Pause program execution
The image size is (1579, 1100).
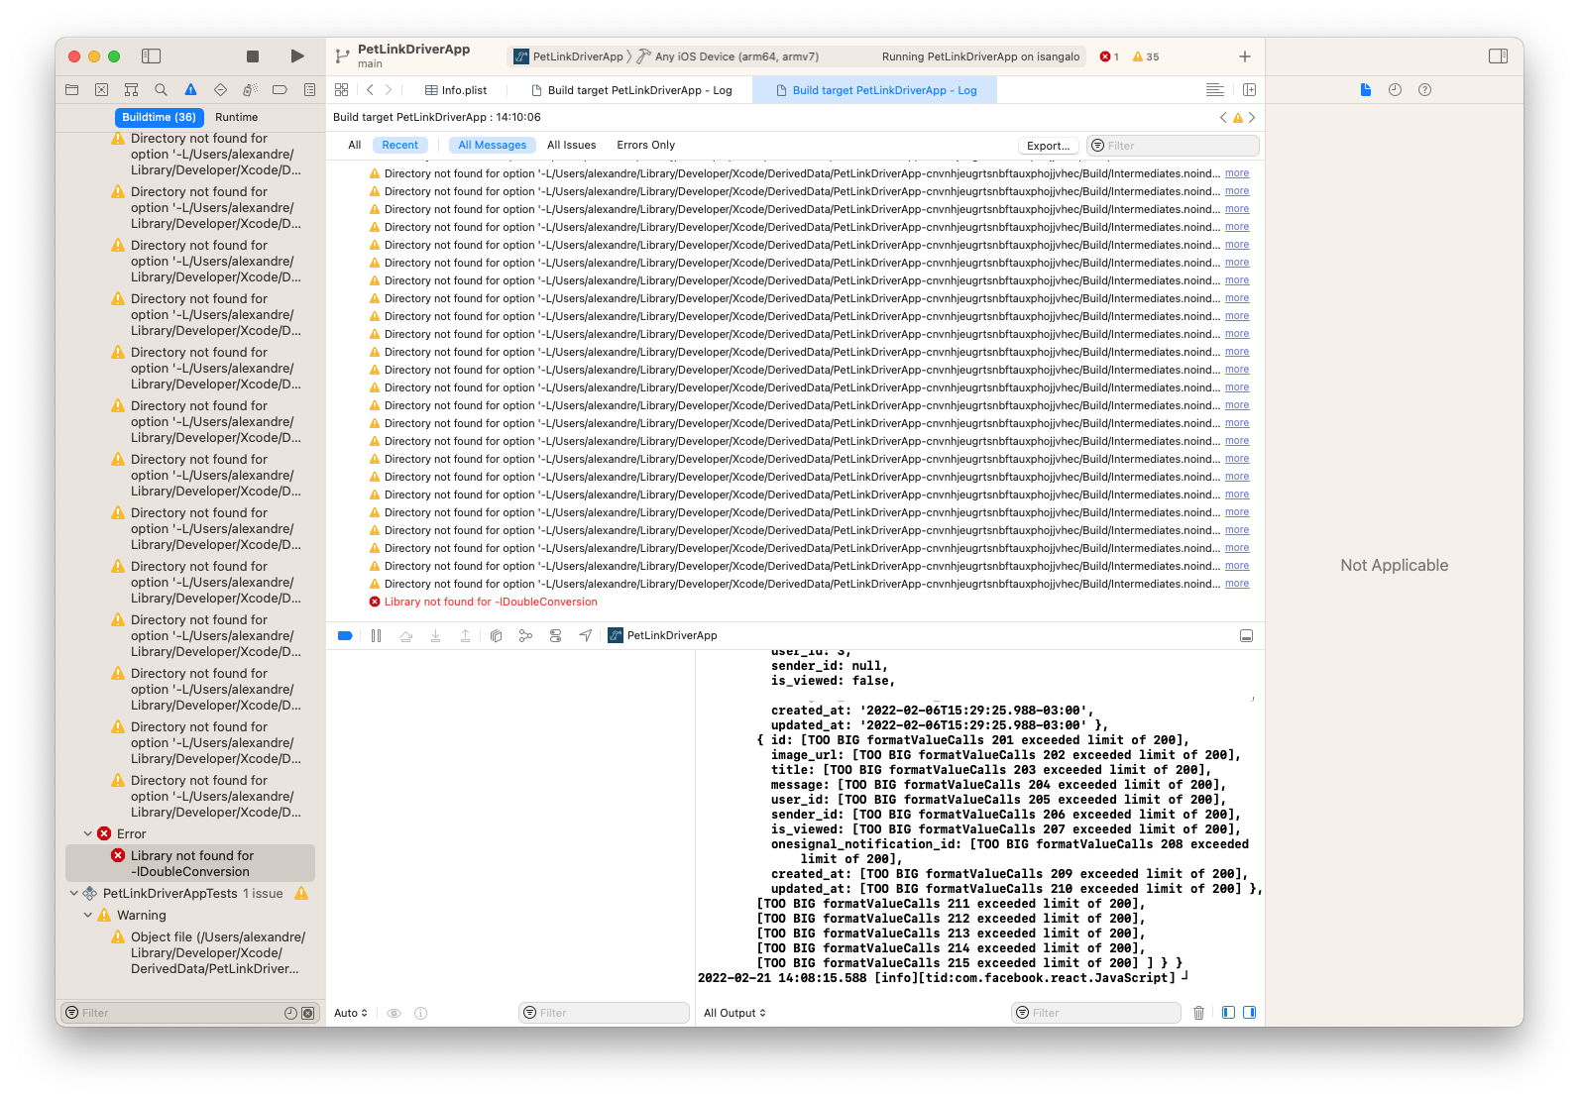(376, 635)
